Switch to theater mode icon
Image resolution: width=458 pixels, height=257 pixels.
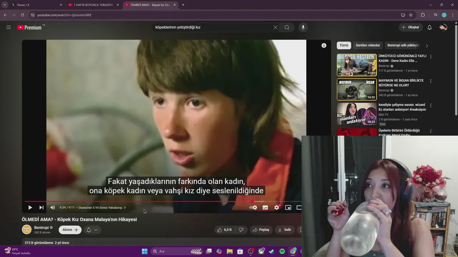(299, 207)
